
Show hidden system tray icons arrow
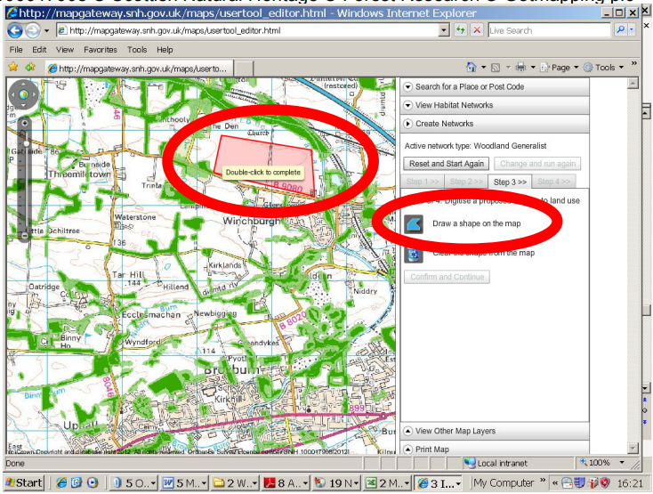tap(555, 483)
